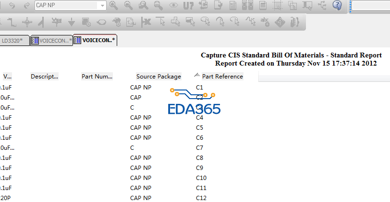Select the active bold VOICECON..* tab
Viewport: 390px width, 202px height.
click(95, 40)
